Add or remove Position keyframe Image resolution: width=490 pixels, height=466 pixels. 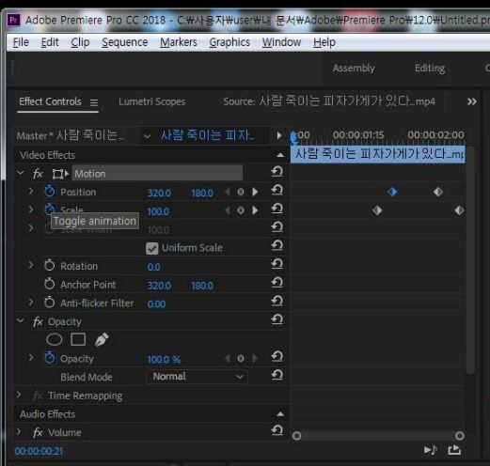point(241,192)
